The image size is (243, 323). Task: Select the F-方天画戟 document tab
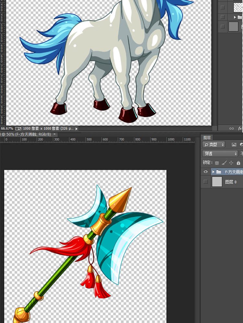[26, 134]
